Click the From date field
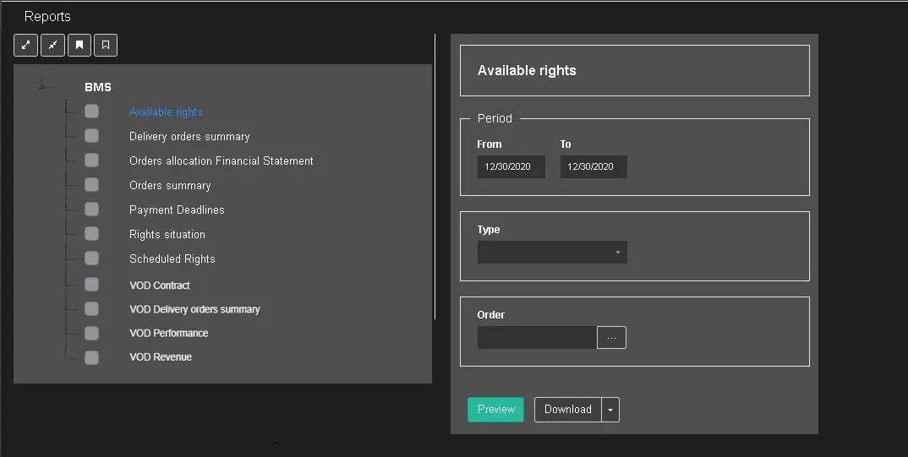908x457 pixels. click(511, 167)
